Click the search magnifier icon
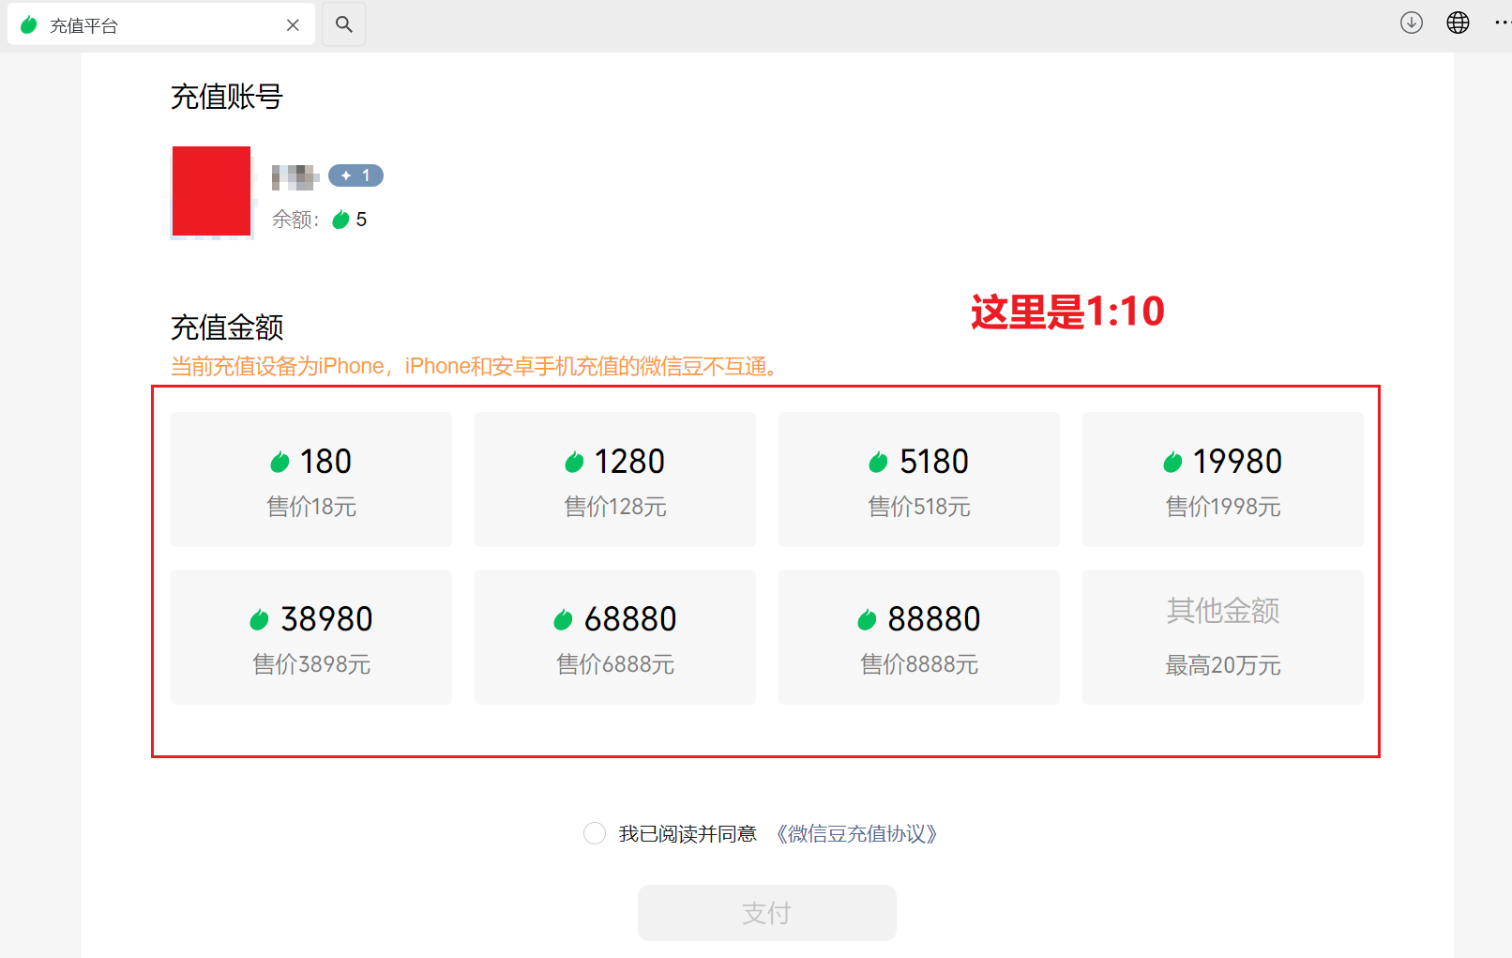Viewport: 1512px width, 958px height. (344, 25)
